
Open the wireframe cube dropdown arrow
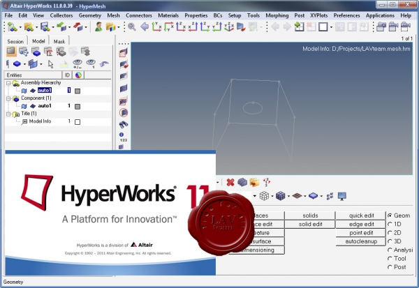[x=272, y=197]
